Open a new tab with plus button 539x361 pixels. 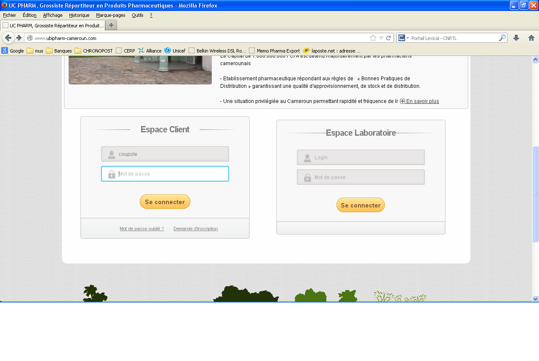tap(111, 25)
